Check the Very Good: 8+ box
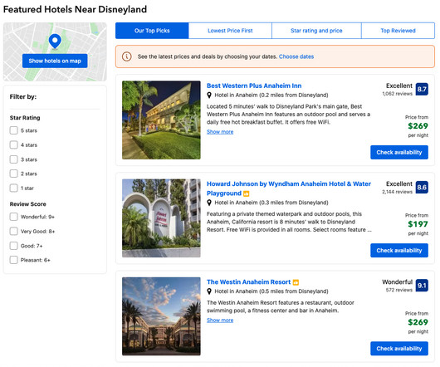 (x=14, y=231)
